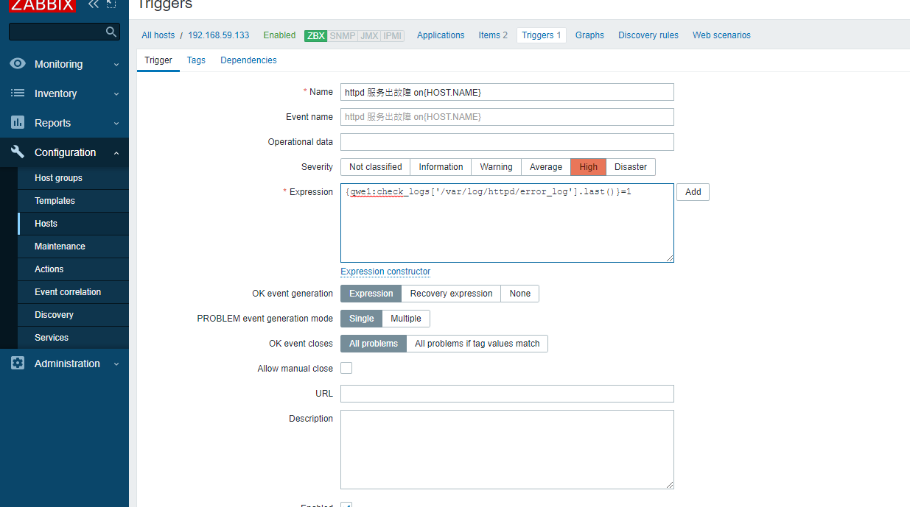The height and width of the screenshot is (507, 910).
Task: Set severity to Not classified
Action: click(375, 167)
